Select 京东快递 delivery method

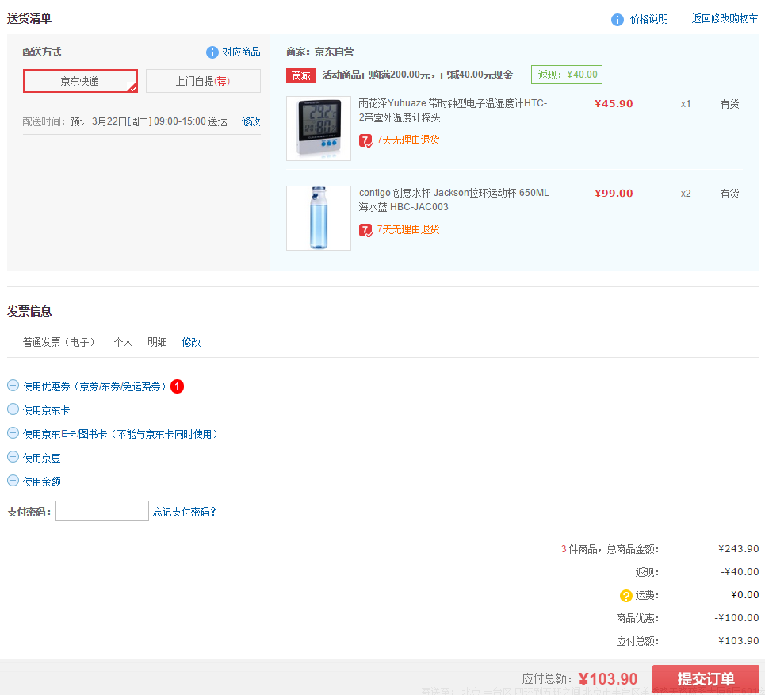point(80,81)
